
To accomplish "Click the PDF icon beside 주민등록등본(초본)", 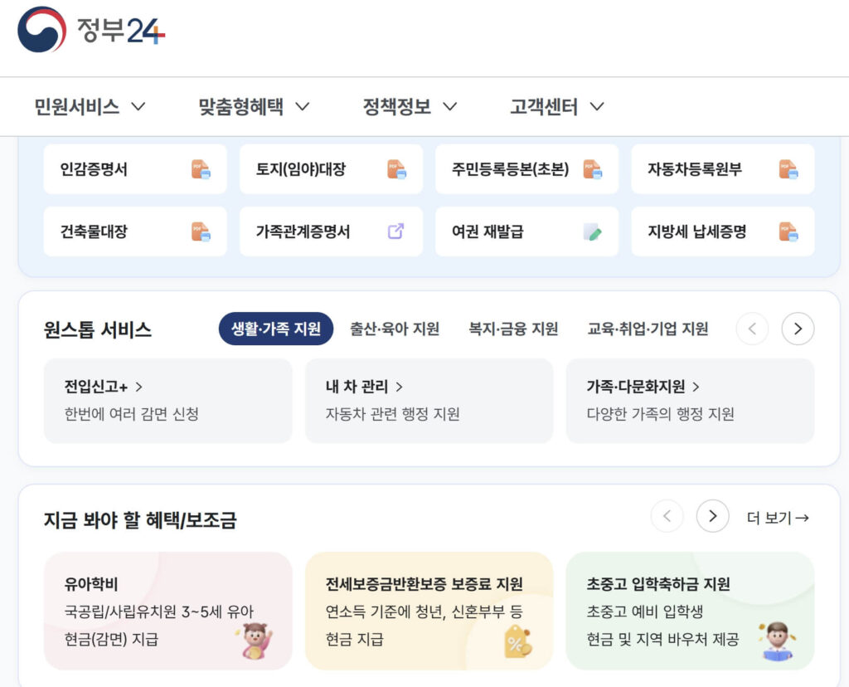I will (x=593, y=169).
